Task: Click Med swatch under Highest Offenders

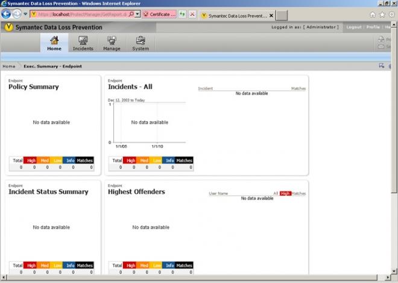Action: [x=143, y=266]
